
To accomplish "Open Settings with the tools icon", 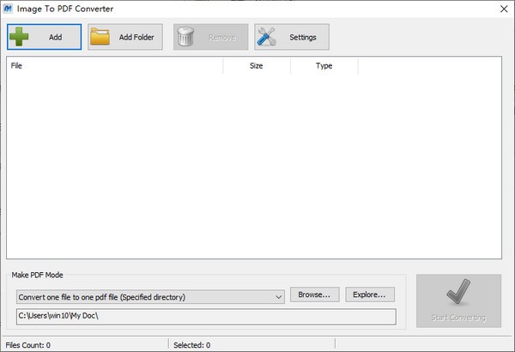I will 292,37.
